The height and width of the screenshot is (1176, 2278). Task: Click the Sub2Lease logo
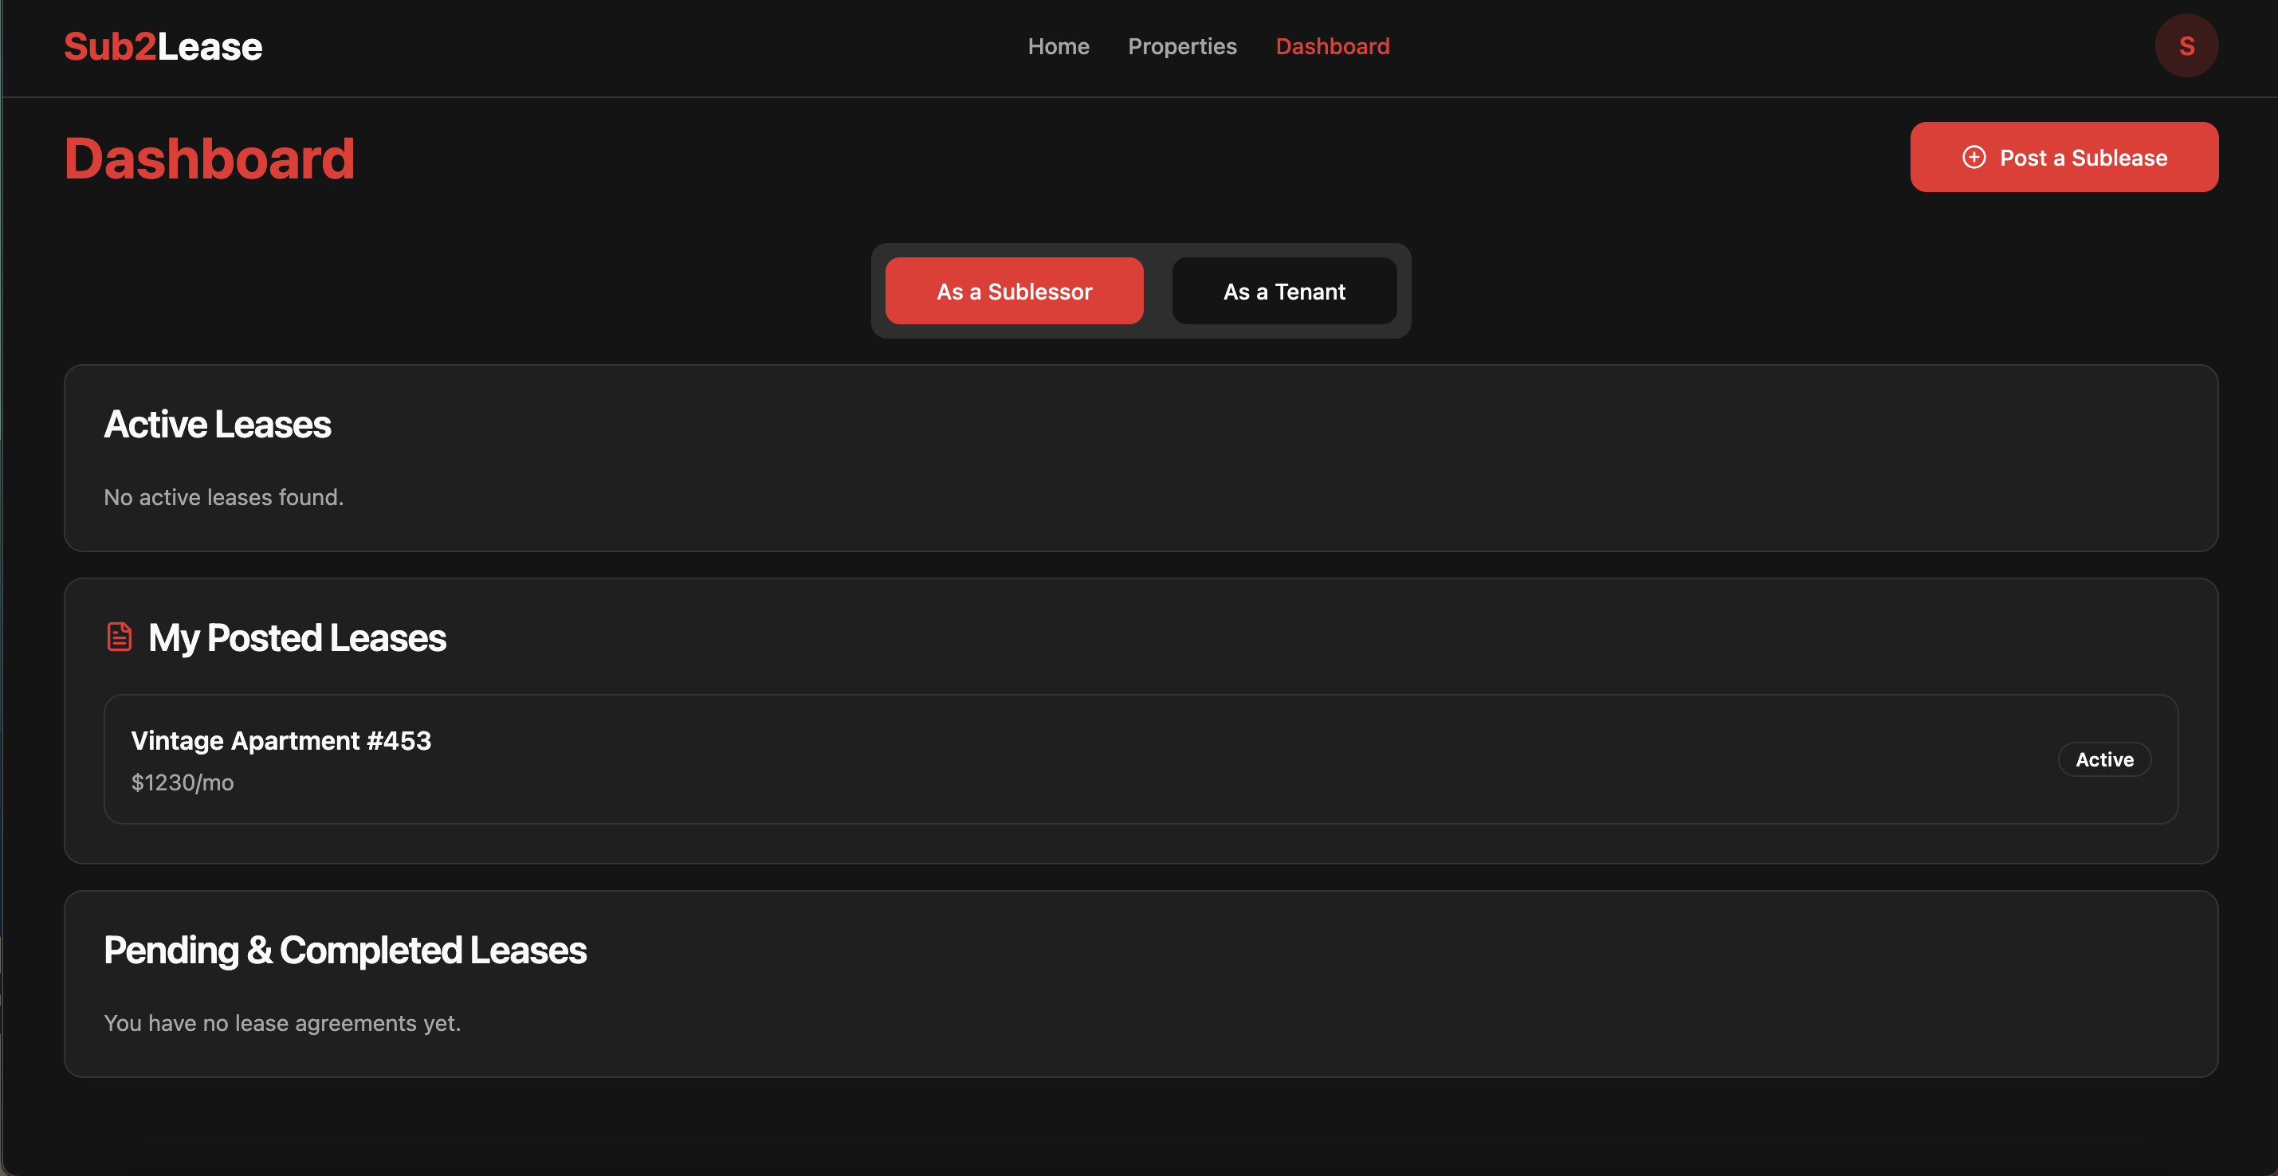pyautogui.click(x=163, y=47)
